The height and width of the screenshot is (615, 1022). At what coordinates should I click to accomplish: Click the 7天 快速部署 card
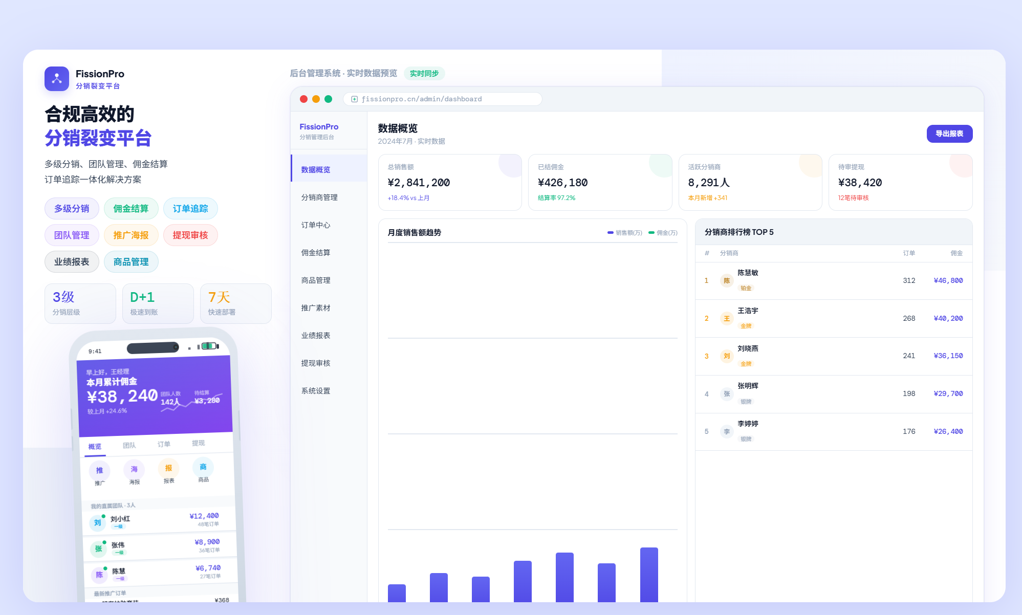(x=236, y=303)
